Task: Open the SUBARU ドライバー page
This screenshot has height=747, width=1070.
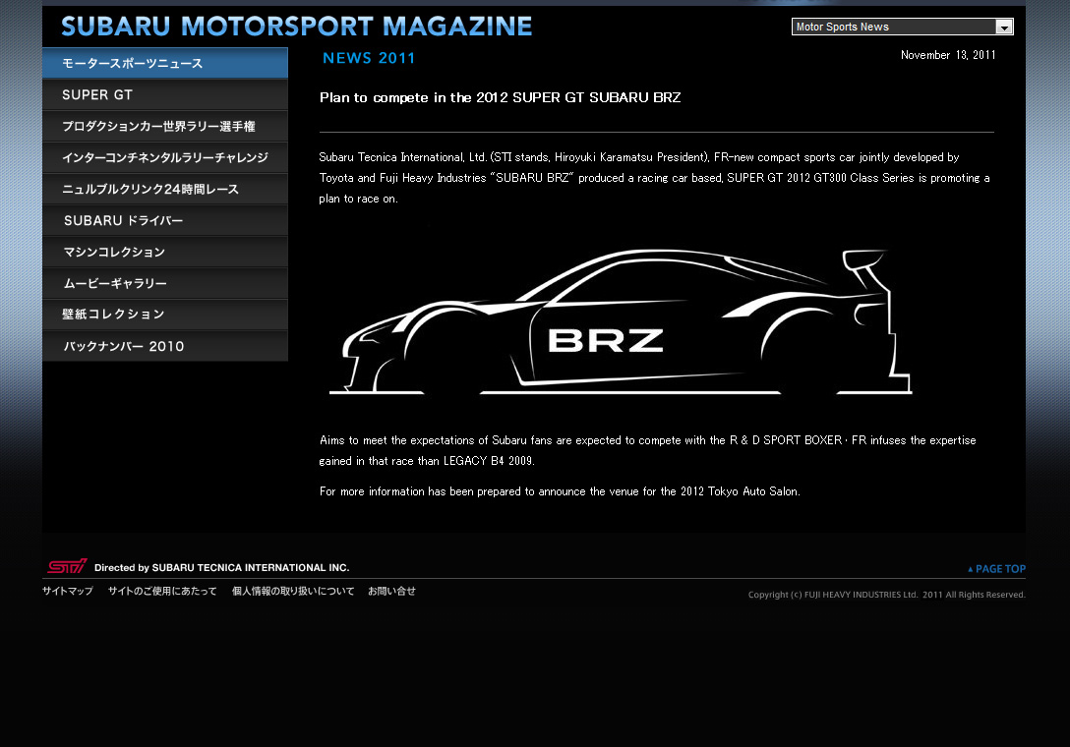Action: (165, 221)
